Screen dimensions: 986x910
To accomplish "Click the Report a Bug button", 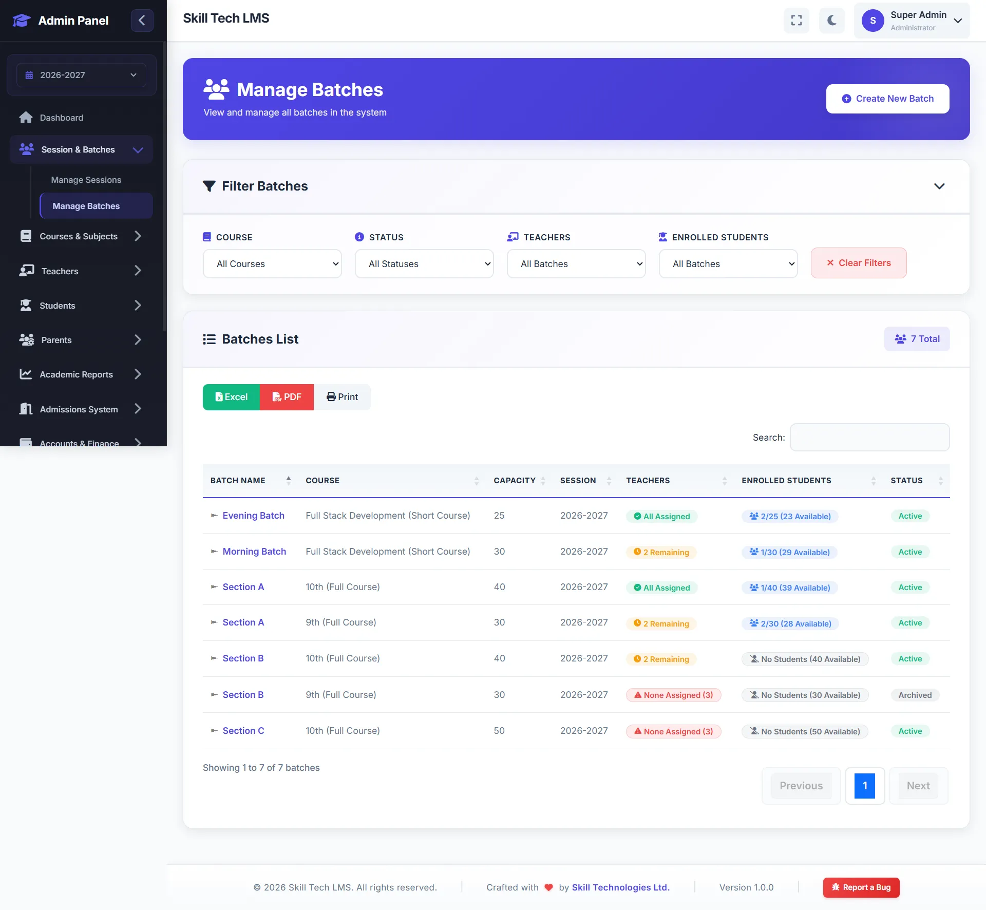I will (861, 887).
